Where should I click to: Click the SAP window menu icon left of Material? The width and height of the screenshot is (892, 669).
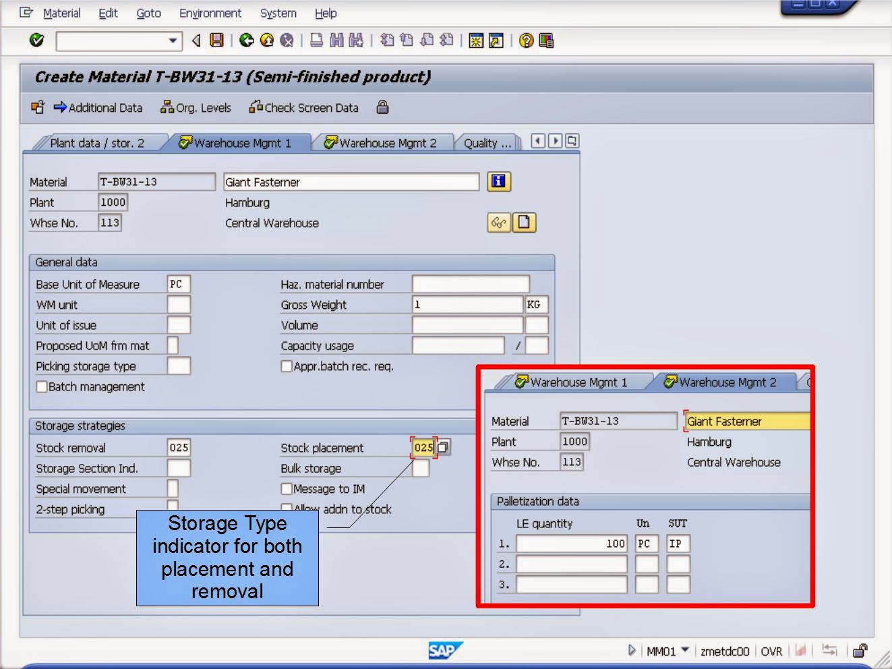tap(26, 12)
